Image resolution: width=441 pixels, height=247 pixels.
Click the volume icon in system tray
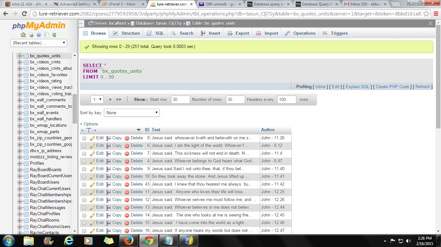[x=408, y=241]
